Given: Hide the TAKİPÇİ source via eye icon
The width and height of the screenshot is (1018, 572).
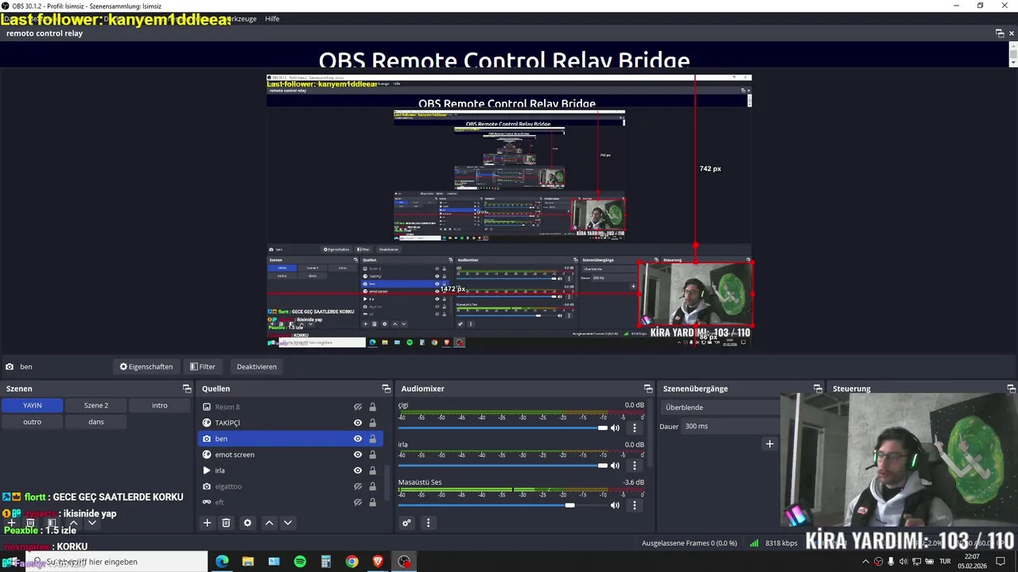Looking at the screenshot, I should [x=358, y=423].
